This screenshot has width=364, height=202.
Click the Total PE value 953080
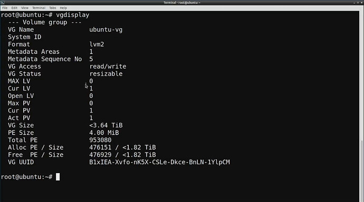[100, 140]
